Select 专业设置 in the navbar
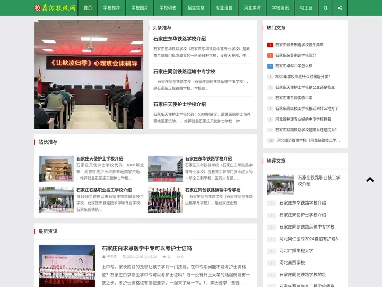 [224, 8]
